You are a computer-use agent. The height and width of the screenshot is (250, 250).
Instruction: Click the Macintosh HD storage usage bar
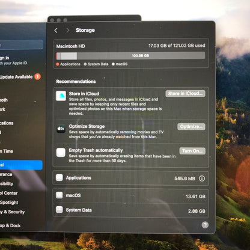130,56
